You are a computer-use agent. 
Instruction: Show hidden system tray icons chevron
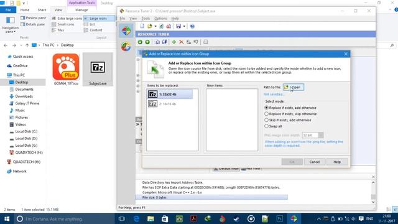coord(318,218)
